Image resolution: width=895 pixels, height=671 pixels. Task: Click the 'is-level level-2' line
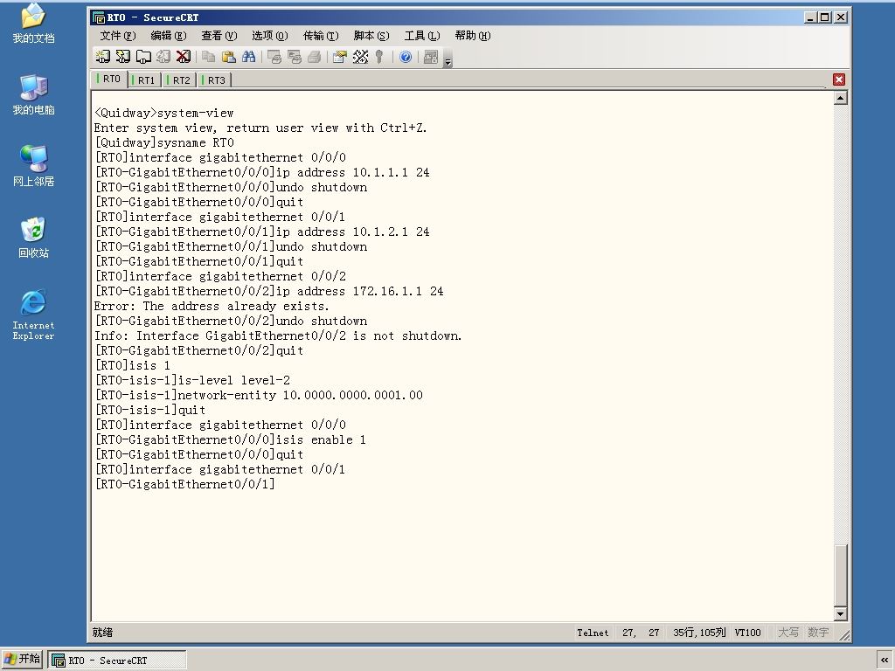click(234, 380)
